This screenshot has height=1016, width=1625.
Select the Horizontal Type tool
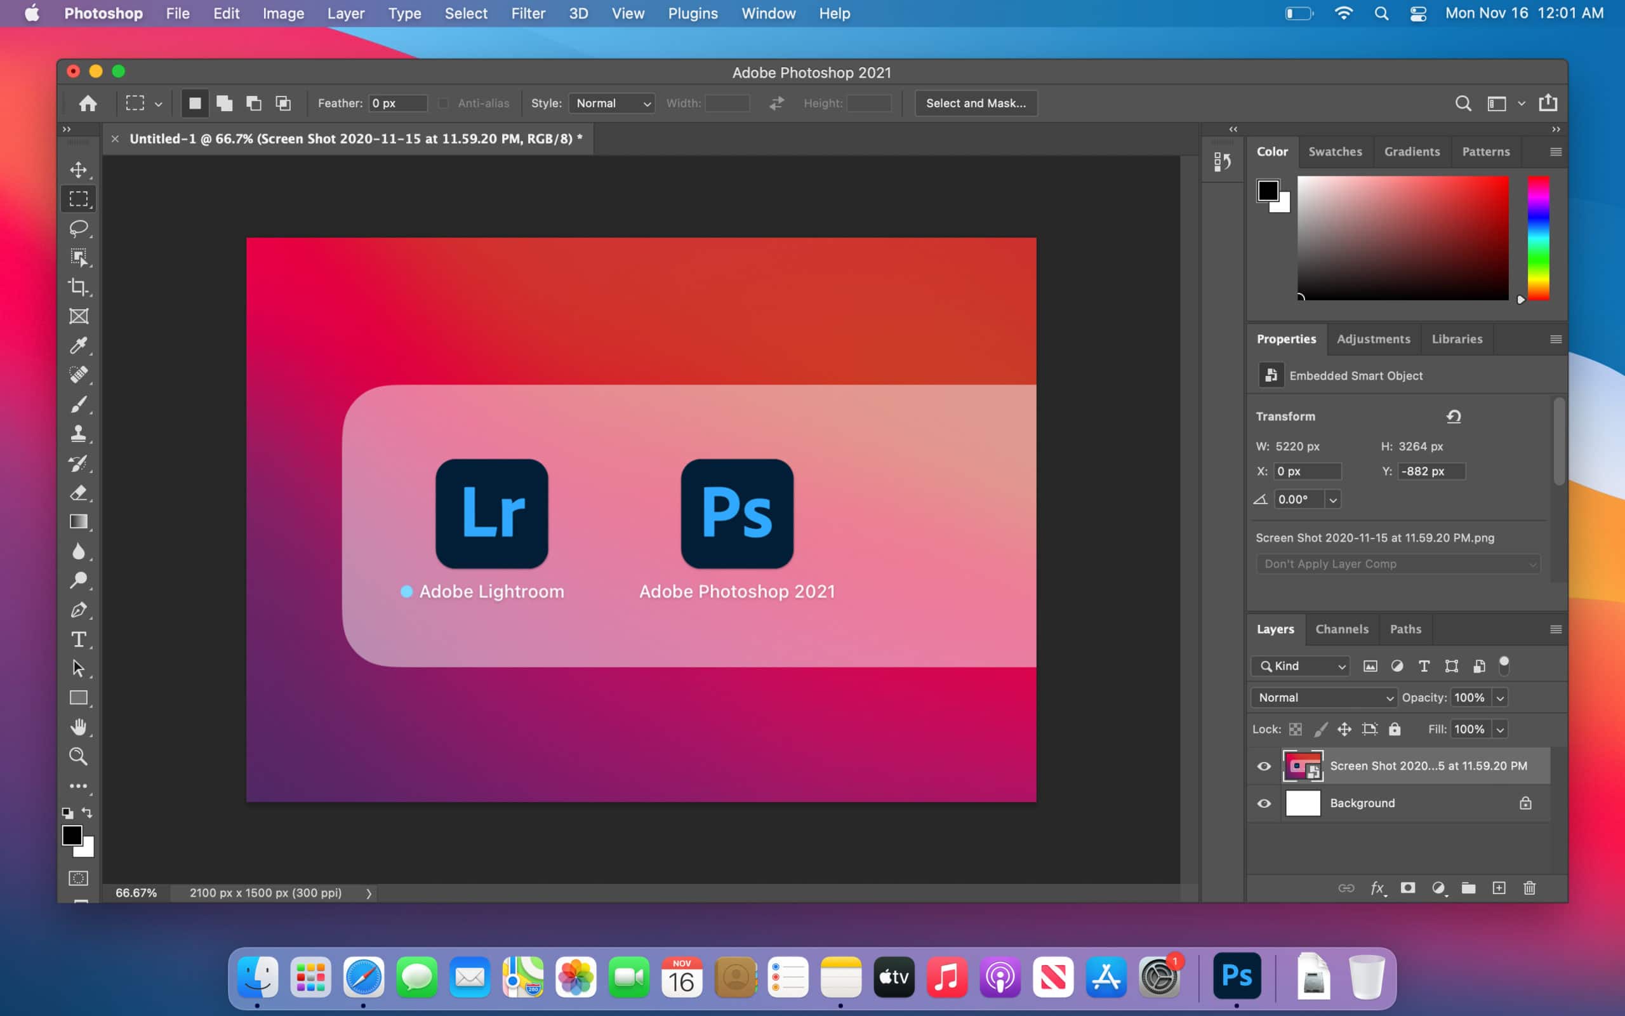click(x=79, y=639)
